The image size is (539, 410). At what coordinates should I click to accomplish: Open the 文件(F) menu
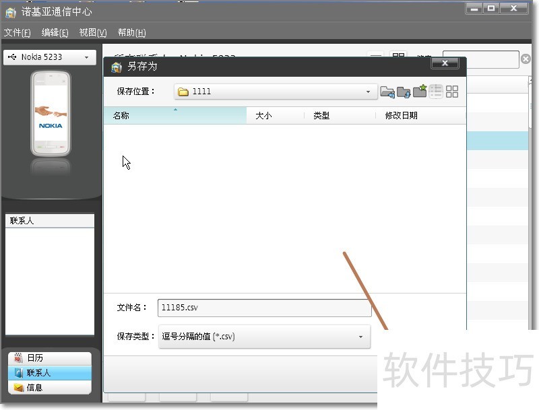tap(18, 32)
